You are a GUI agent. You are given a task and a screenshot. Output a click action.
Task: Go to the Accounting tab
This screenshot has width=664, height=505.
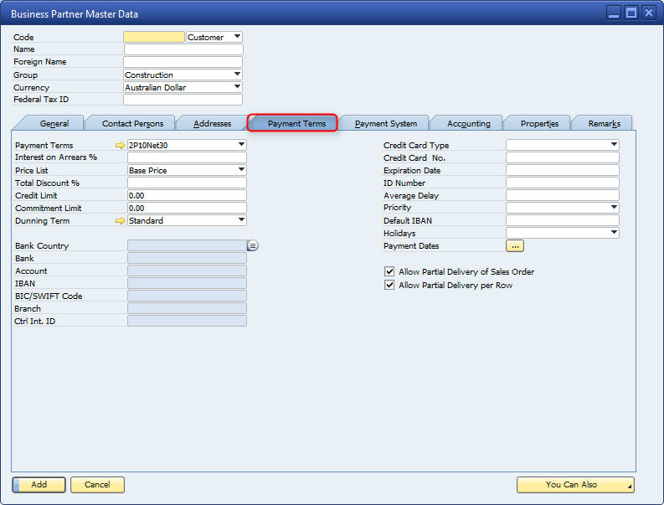pyautogui.click(x=469, y=123)
